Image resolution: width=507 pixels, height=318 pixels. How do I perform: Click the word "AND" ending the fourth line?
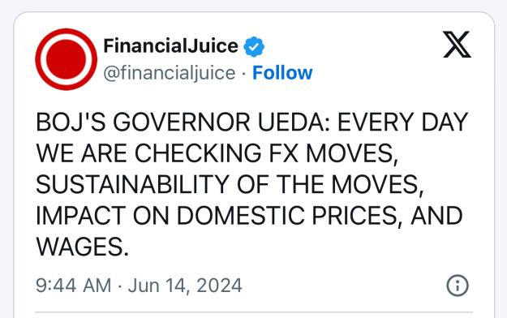(436, 216)
